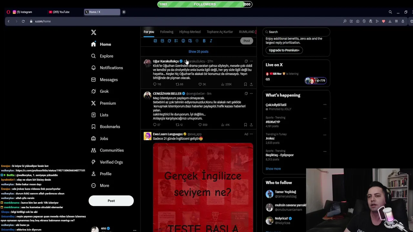The image size is (413, 232).
Task: Share Uğur Karakullukçu's post
Action: [251, 84]
